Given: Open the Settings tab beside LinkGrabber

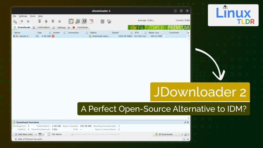Looking at the screenshot, I should (x=59, y=28).
